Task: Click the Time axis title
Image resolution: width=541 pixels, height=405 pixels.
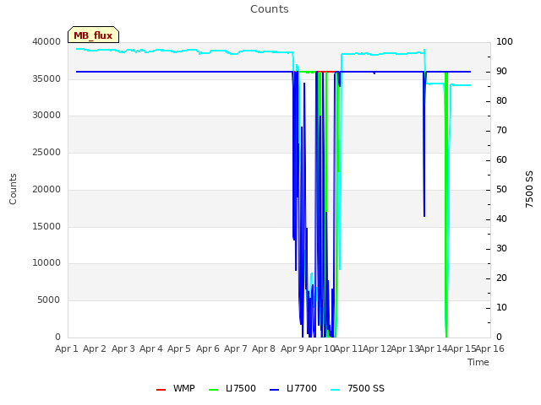Action: coord(478,362)
